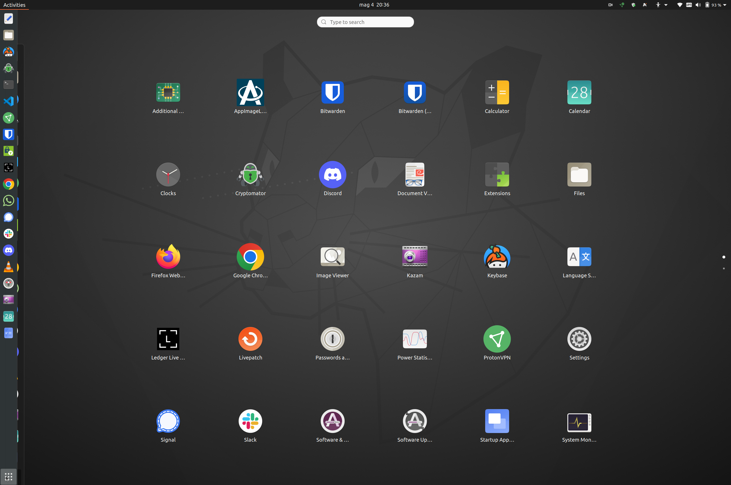
Task: Open Terminal from the dock
Action: [8, 84]
